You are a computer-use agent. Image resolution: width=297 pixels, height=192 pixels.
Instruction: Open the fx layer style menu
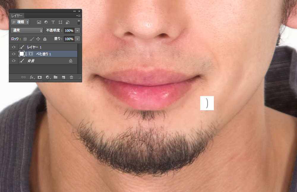click(32, 77)
